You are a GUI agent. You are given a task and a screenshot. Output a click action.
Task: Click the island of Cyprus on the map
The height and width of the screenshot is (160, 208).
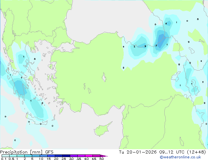point(102,130)
